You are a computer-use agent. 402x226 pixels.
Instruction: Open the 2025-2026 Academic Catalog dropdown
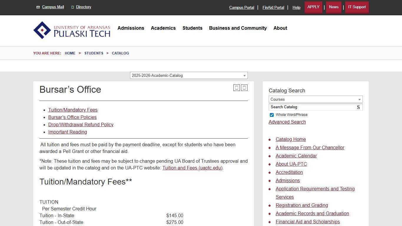pos(189,76)
